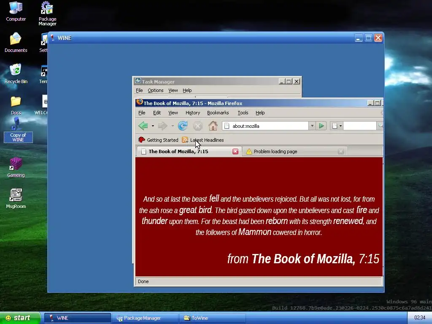Expand the address bar URL dropdown
Image resolution: width=432 pixels, height=324 pixels.
pyautogui.click(x=312, y=126)
